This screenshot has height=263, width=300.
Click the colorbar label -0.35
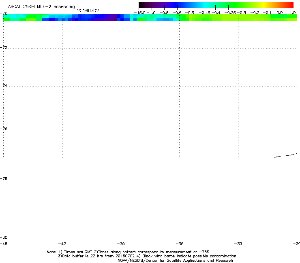[230, 13]
